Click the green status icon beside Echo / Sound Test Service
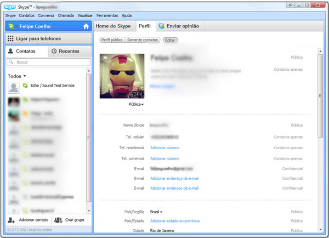The height and width of the screenshot is (238, 329). point(25,86)
